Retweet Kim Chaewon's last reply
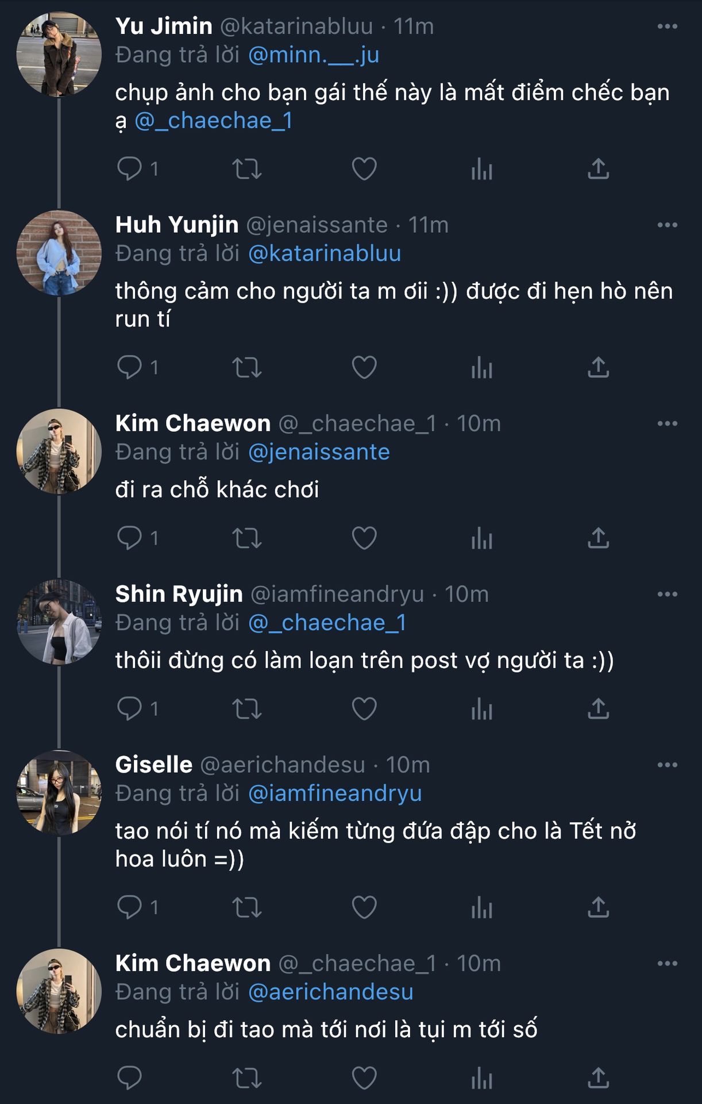This screenshot has height=1104, width=702. [247, 1078]
